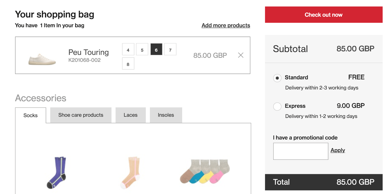Apply the promotional code
This screenshot has height=194, width=387.
pos(338,150)
